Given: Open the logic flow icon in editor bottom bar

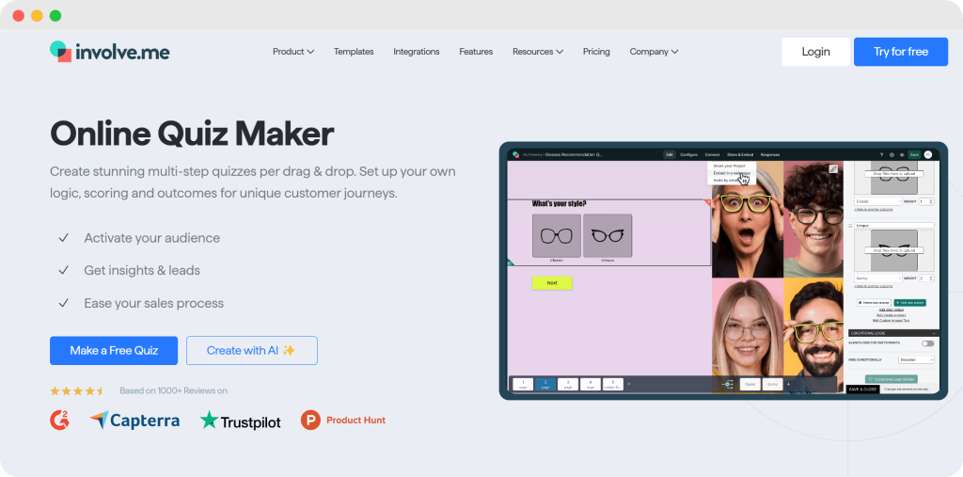Looking at the screenshot, I should tap(727, 384).
